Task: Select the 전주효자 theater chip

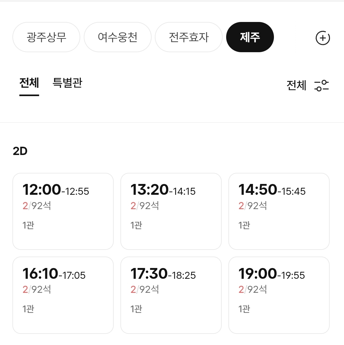Action: 189,37
